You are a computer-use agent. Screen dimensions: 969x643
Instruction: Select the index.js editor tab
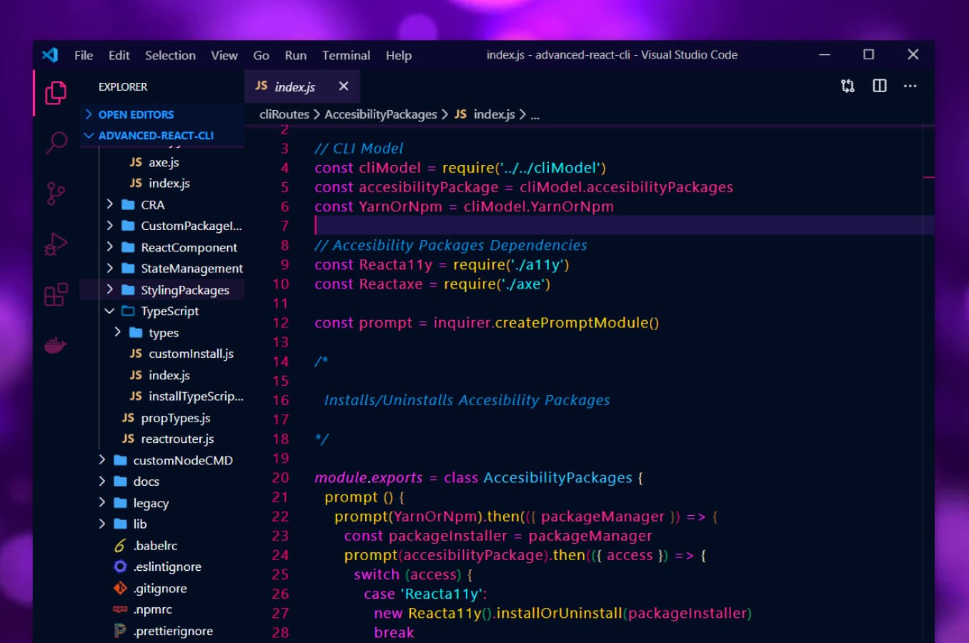[x=293, y=86]
